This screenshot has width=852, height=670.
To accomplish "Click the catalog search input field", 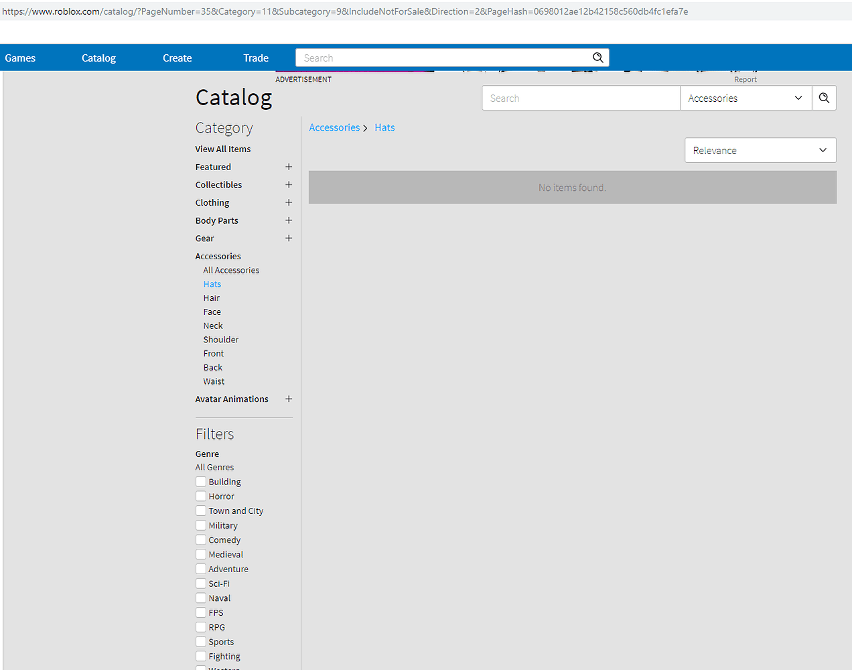I will coord(580,98).
